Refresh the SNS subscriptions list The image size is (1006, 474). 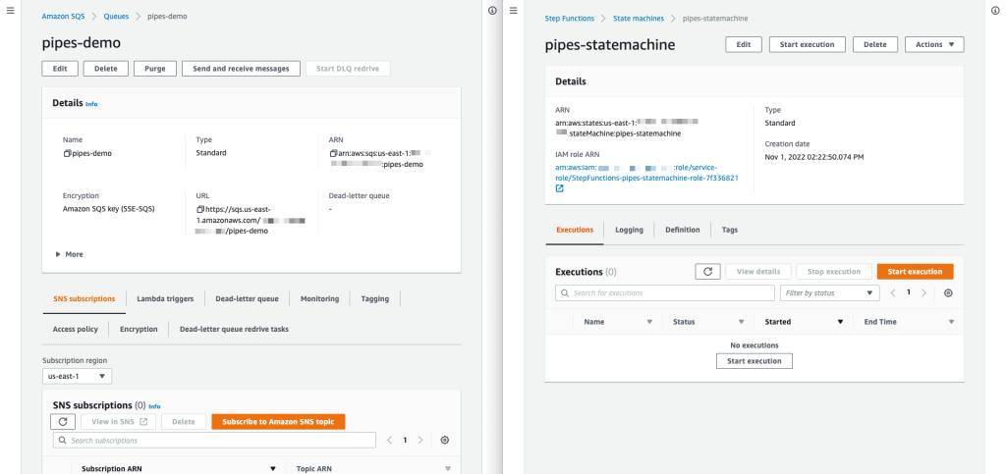click(x=63, y=421)
